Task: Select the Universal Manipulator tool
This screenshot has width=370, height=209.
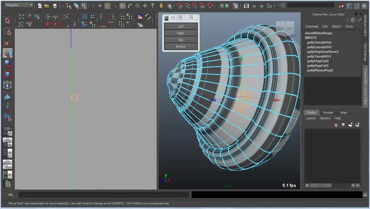Action: point(7,85)
